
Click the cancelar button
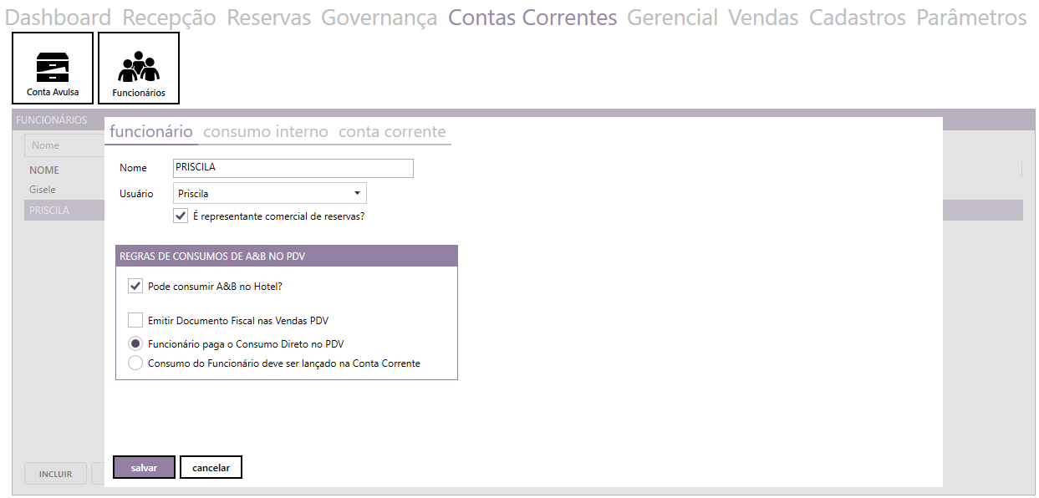(x=211, y=468)
